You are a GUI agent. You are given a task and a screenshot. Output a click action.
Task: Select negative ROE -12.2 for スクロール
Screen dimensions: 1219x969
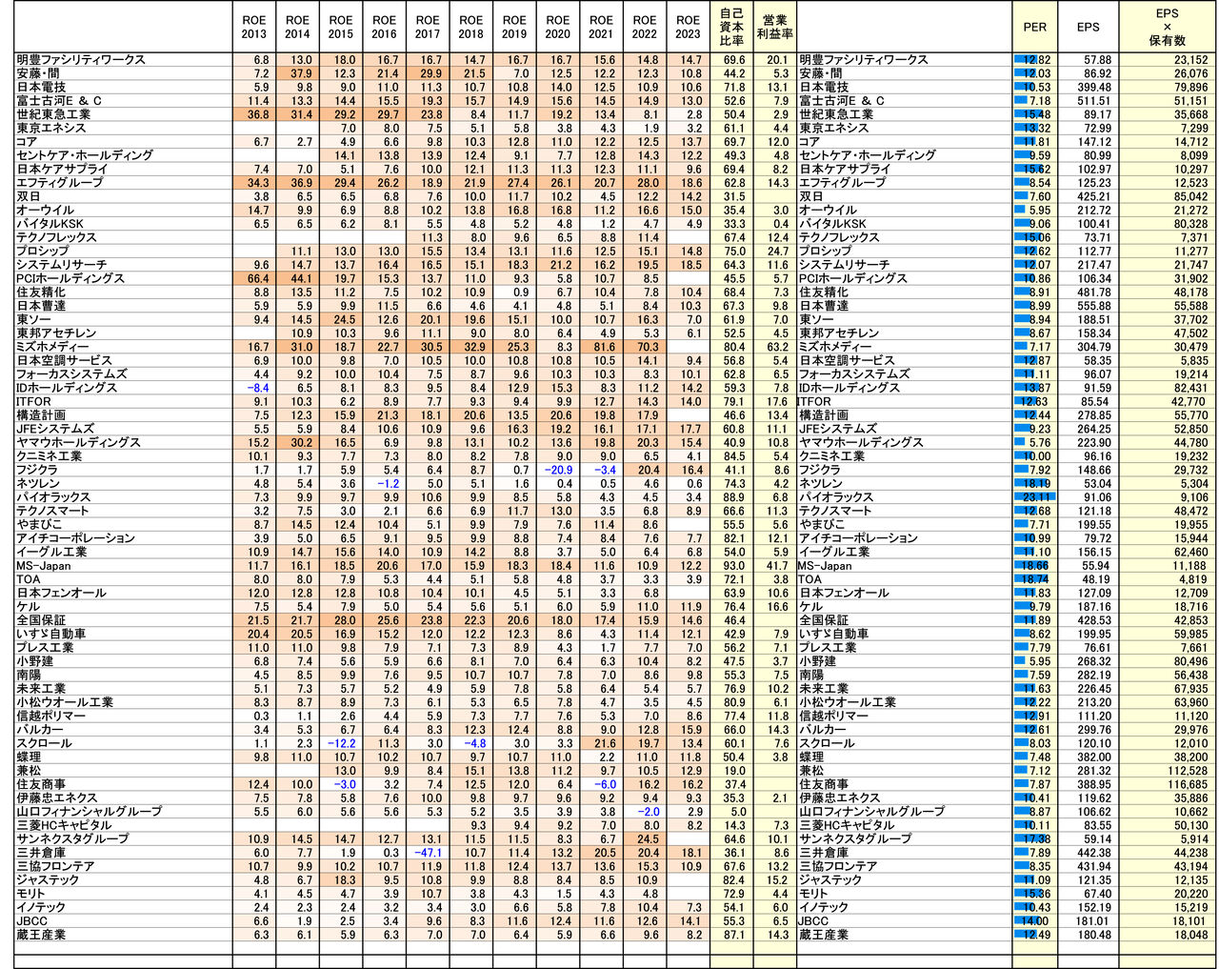pyautogui.click(x=340, y=743)
